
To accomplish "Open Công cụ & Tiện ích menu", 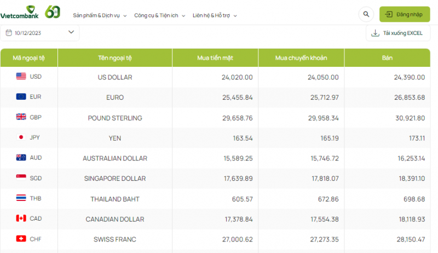I will [x=159, y=16].
